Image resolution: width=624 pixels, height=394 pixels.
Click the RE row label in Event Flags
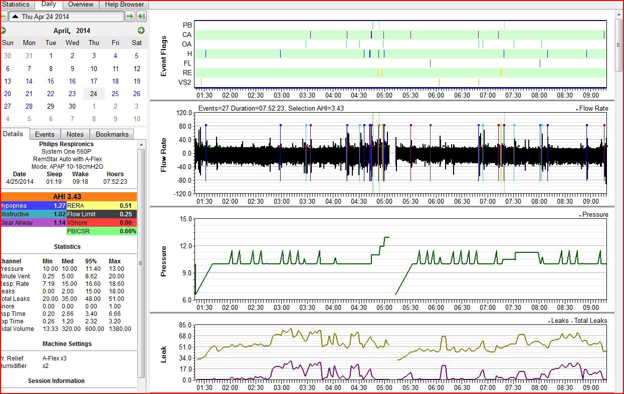click(x=187, y=73)
